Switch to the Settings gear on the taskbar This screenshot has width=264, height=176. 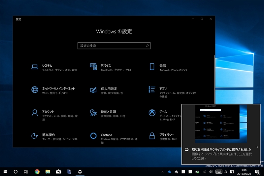click(80, 172)
